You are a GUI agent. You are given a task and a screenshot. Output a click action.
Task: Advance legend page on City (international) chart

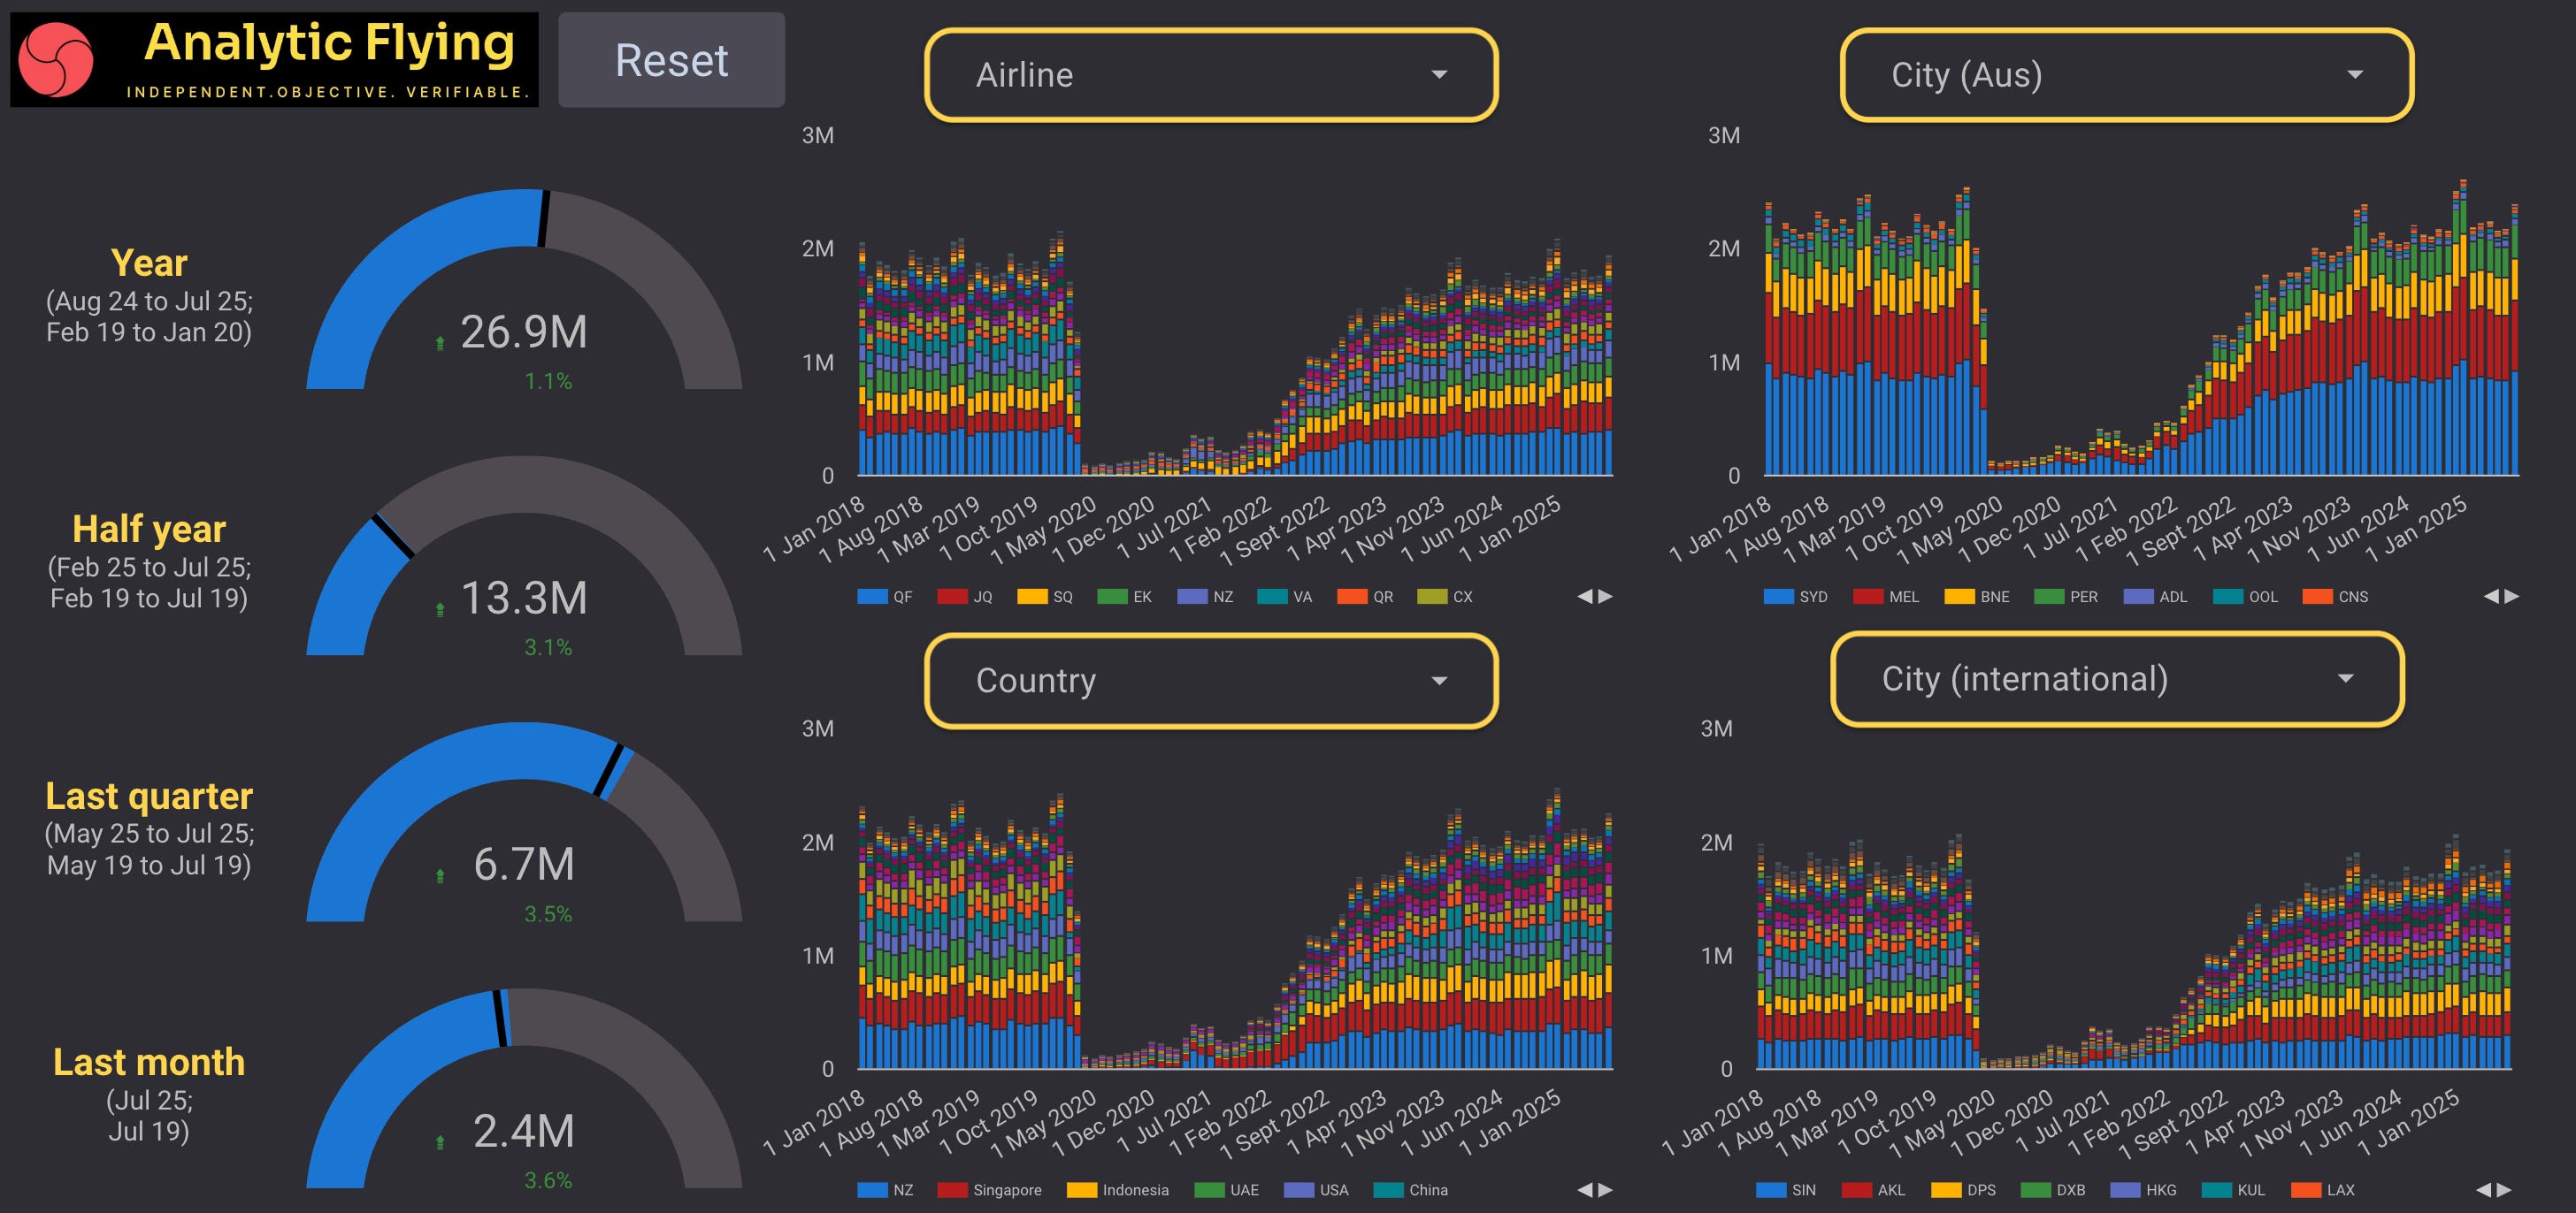click(2504, 1190)
